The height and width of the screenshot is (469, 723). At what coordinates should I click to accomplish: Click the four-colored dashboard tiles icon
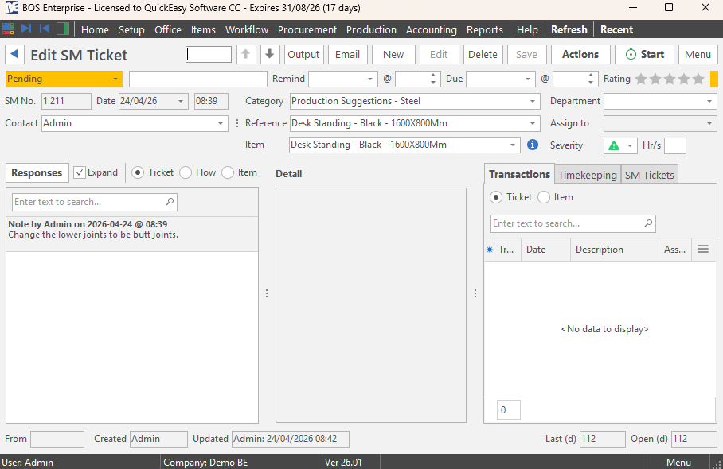click(x=8, y=29)
